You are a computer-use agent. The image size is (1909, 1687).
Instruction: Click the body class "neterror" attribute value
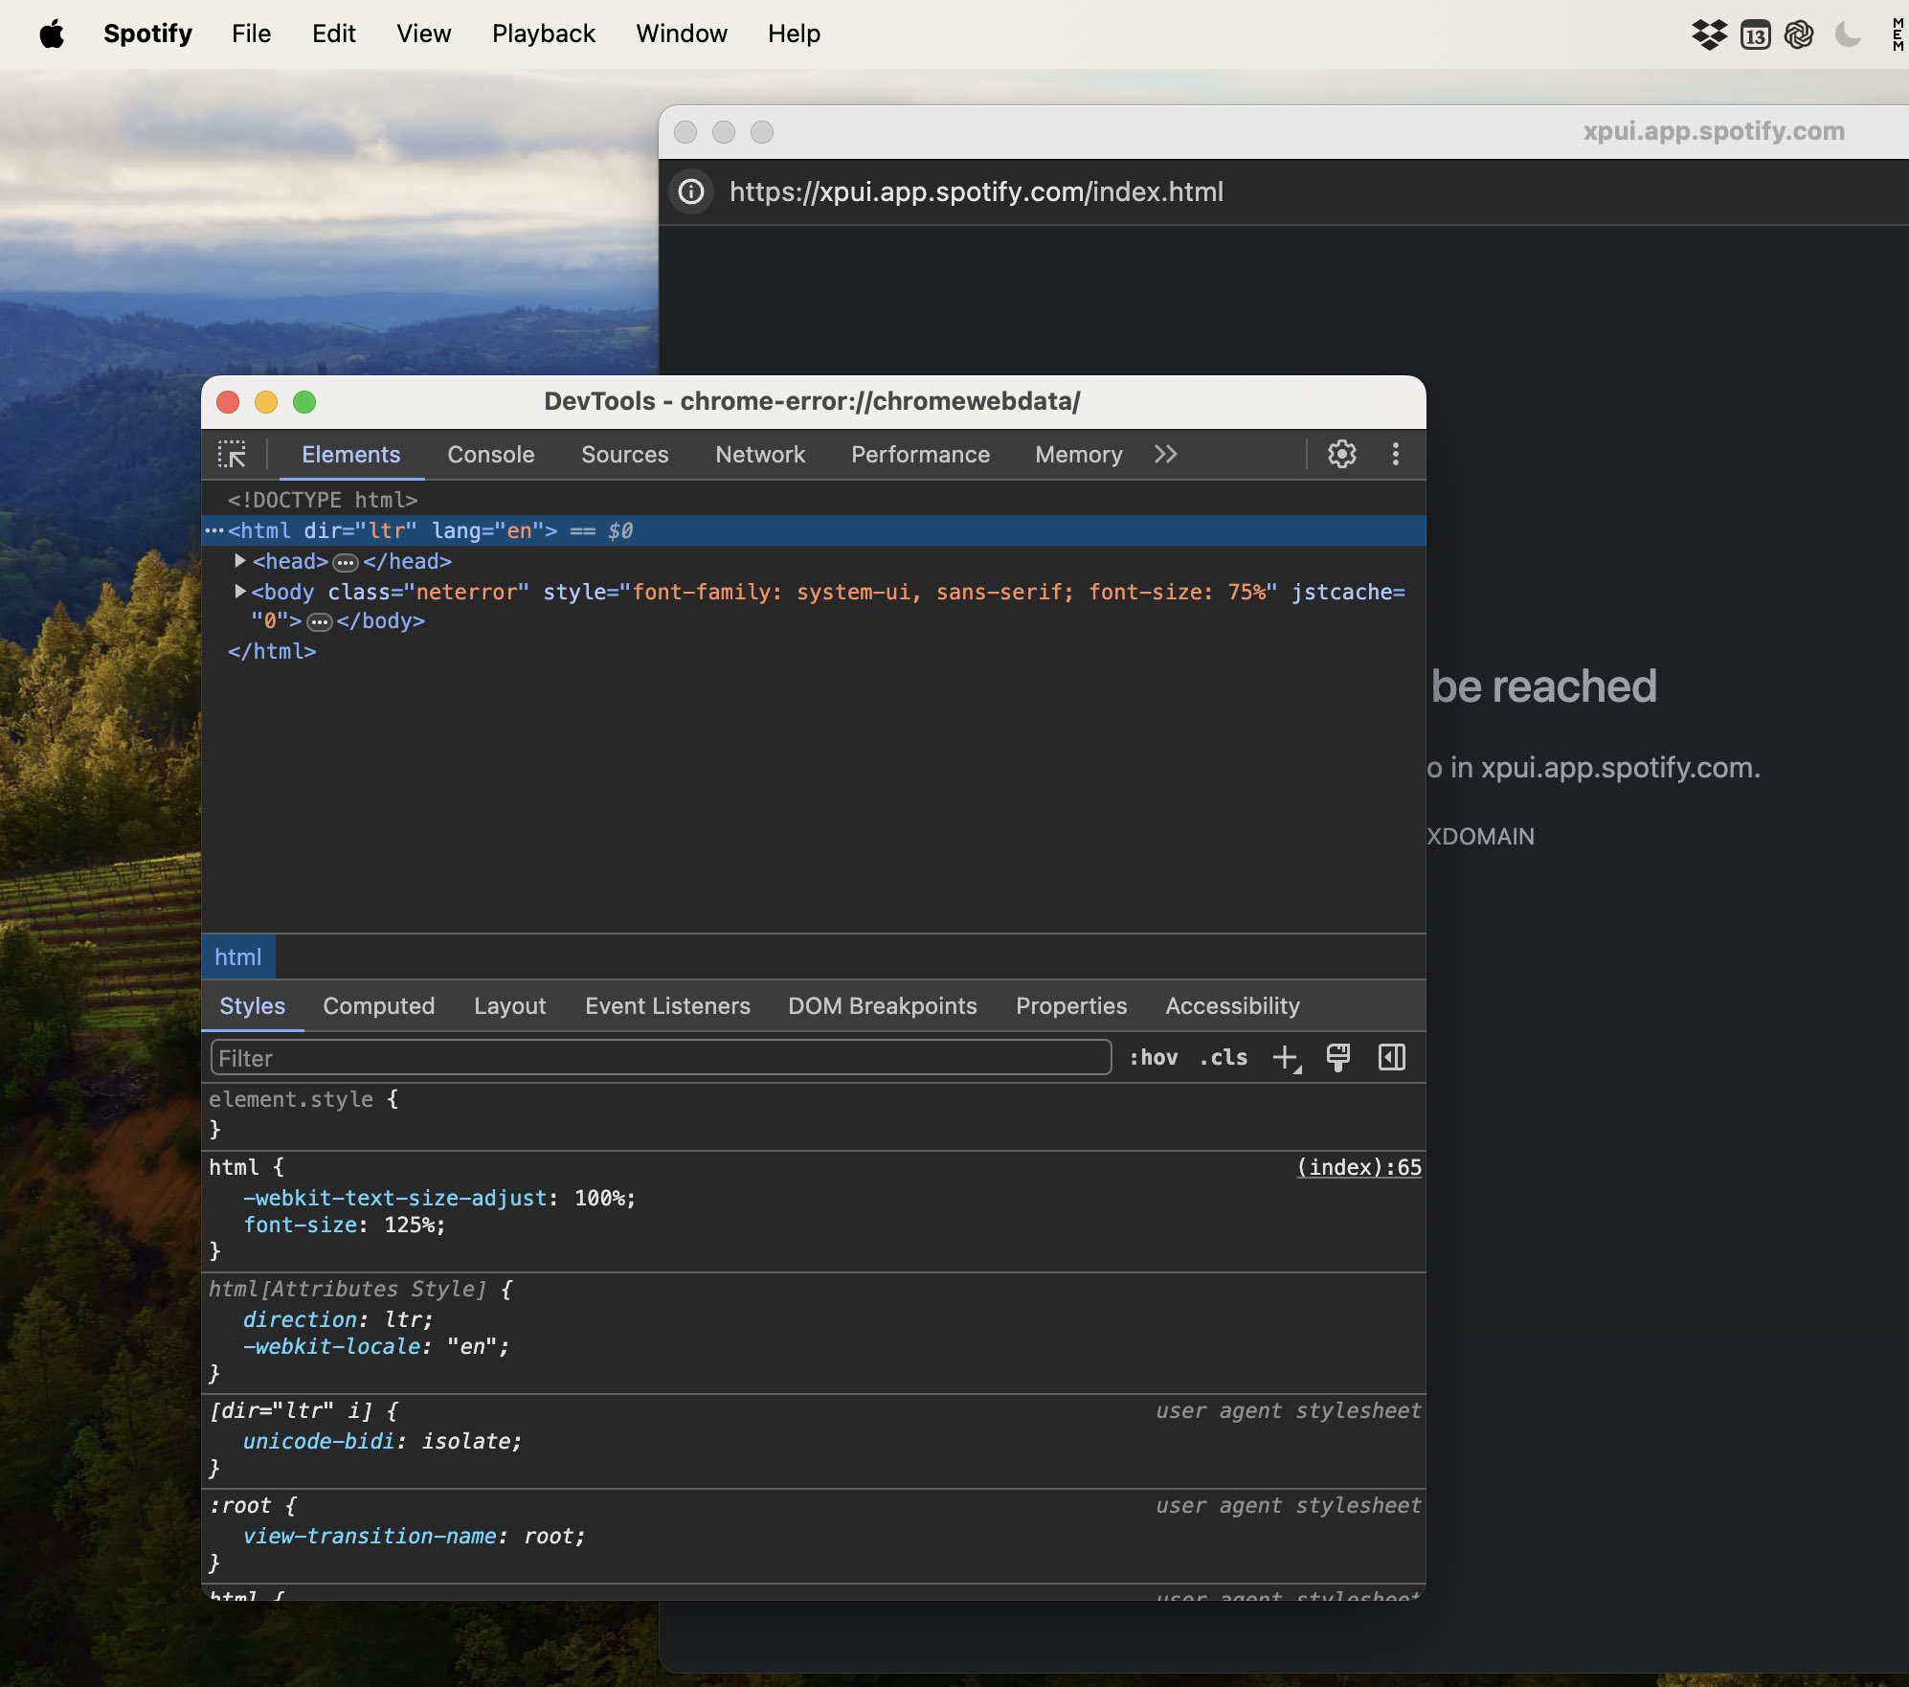click(466, 593)
